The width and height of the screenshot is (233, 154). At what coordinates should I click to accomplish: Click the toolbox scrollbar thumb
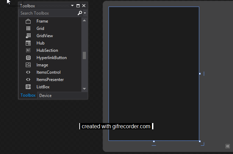[x=84, y=55]
